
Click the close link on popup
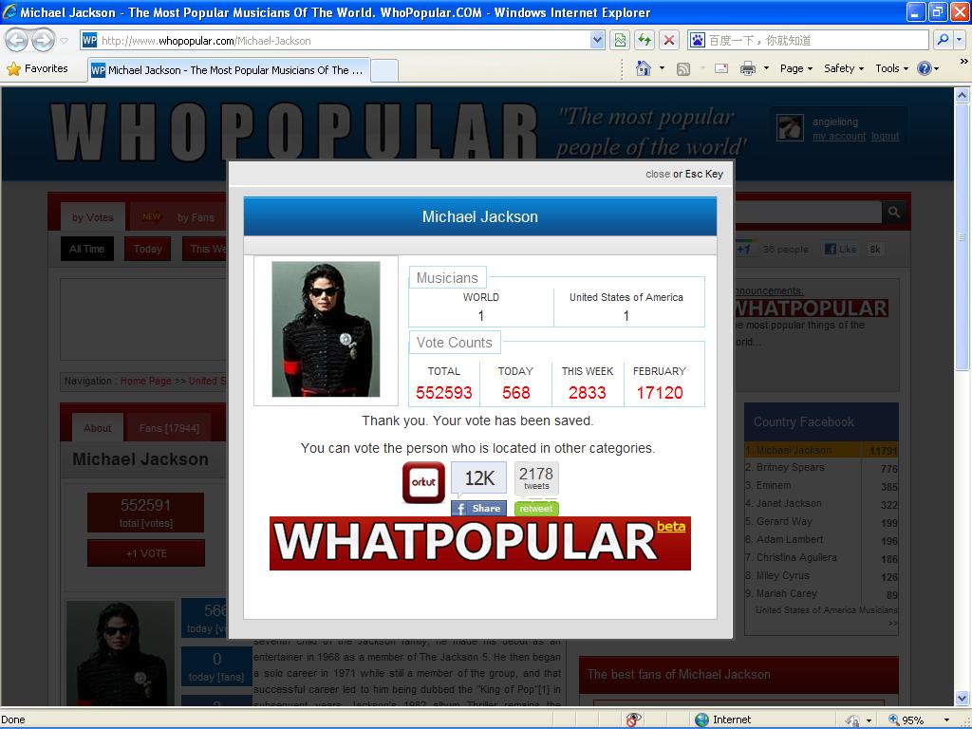click(657, 174)
